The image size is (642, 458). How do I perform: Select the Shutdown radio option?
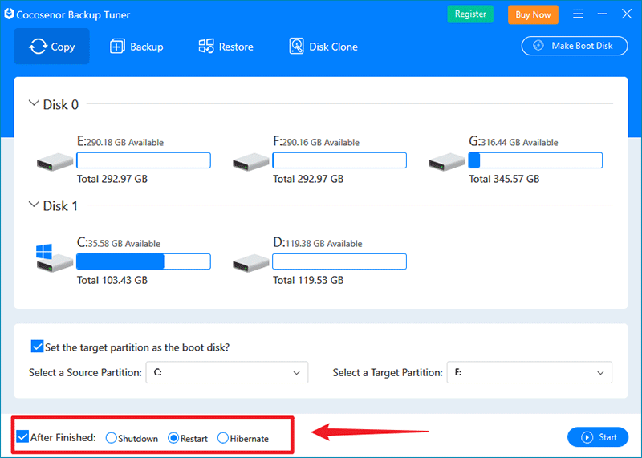pos(111,437)
